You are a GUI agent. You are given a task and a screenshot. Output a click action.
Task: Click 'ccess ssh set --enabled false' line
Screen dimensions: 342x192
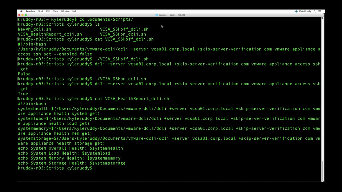point(55,54)
